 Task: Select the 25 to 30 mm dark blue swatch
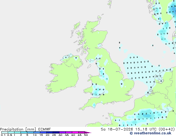coord(56,132)
